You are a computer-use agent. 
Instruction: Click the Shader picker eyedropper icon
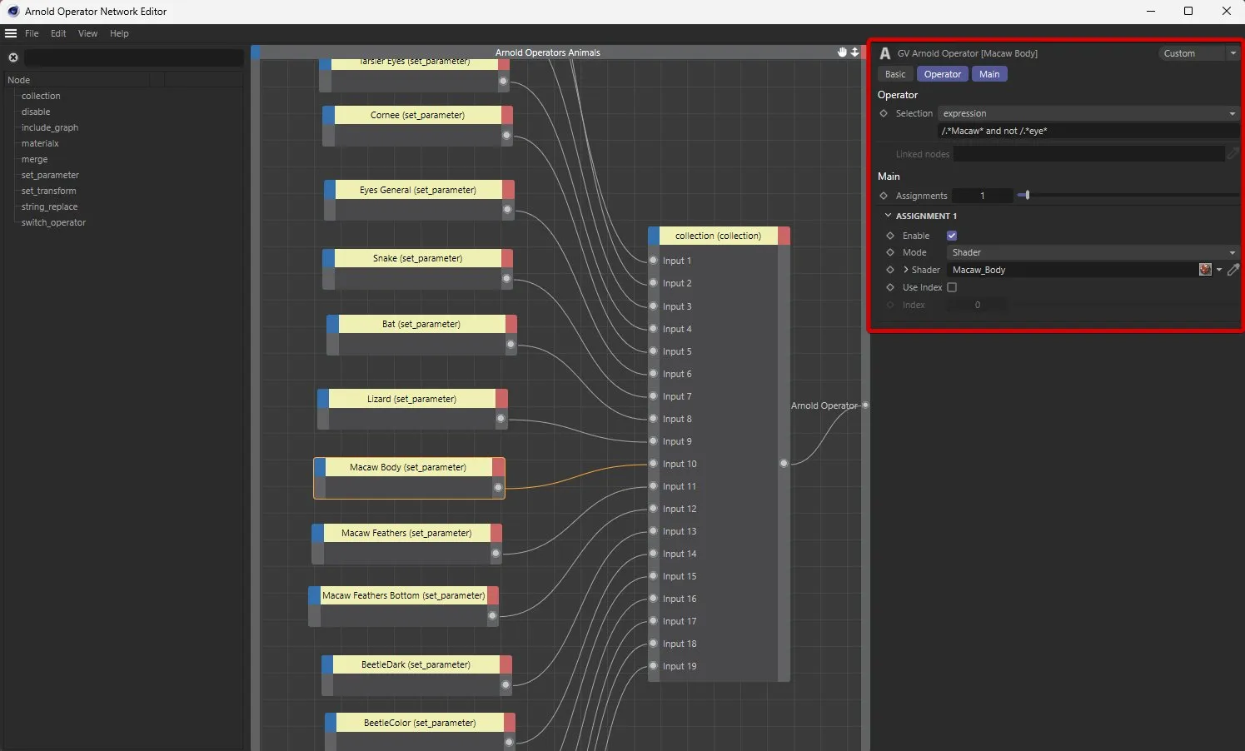1233,270
